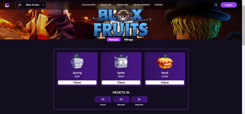Open the Calculator menu item
This screenshot has width=245, height=114.
(89, 5)
